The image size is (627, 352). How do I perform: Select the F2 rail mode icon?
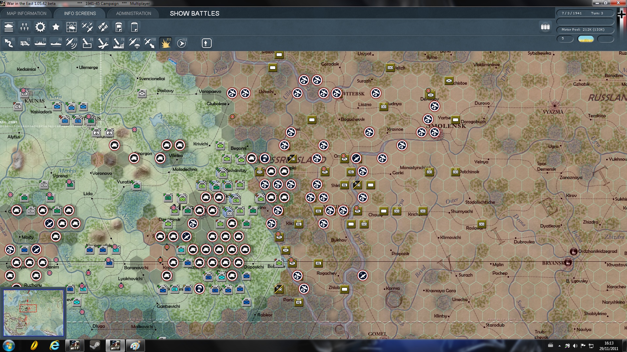point(24,43)
